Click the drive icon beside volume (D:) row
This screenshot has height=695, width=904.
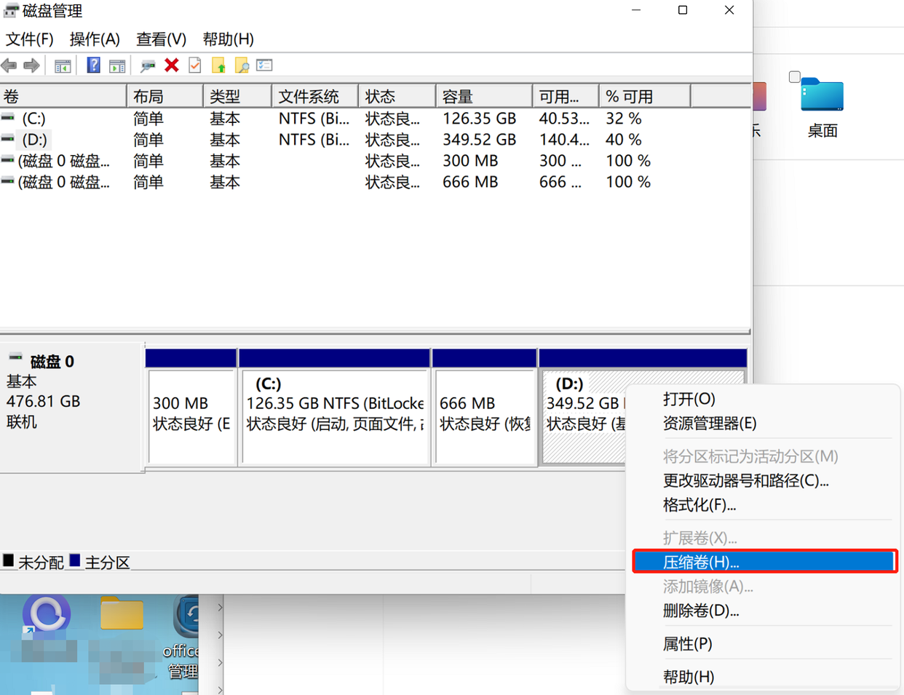(x=8, y=138)
